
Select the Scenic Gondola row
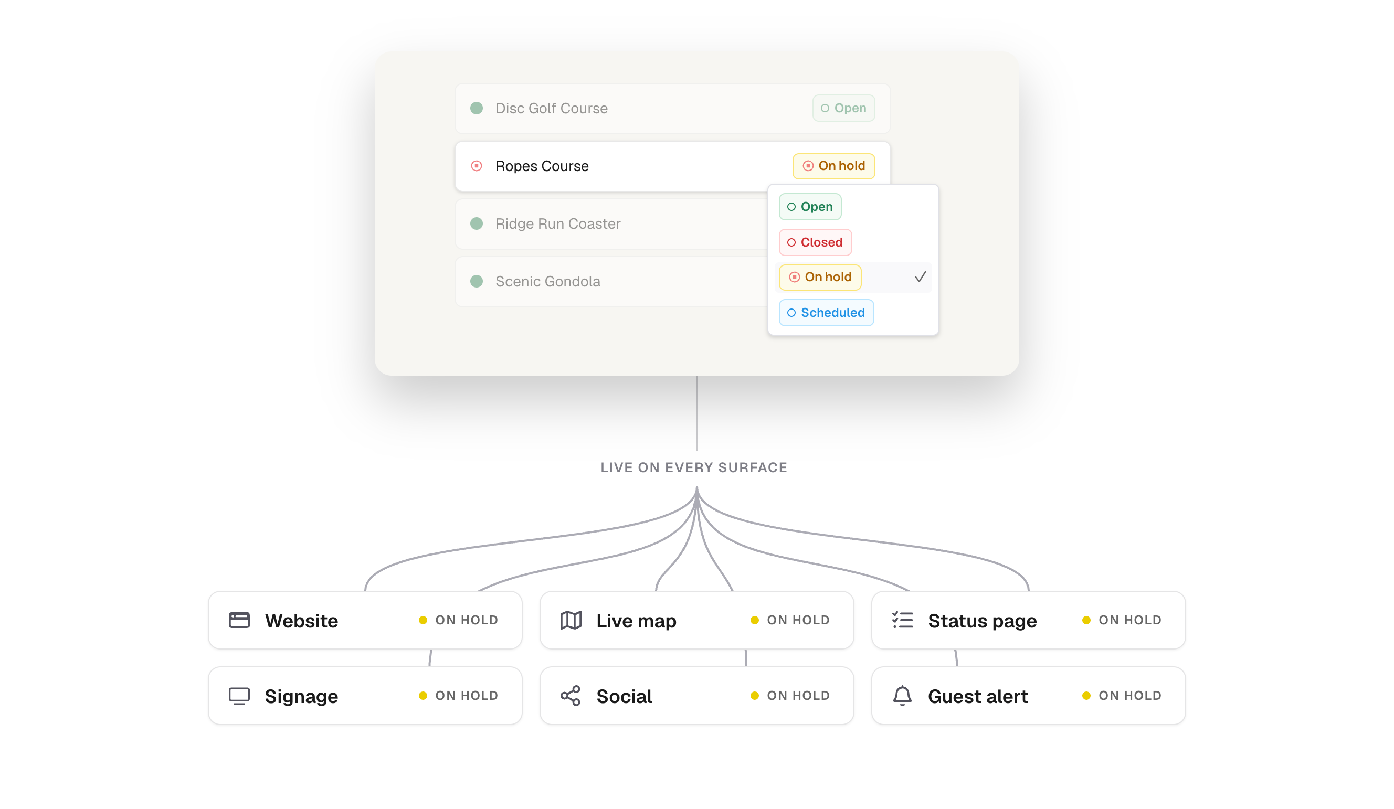pyautogui.click(x=611, y=281)
